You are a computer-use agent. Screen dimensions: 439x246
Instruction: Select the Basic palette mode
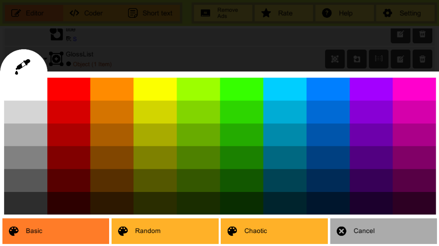click(56, 231)
